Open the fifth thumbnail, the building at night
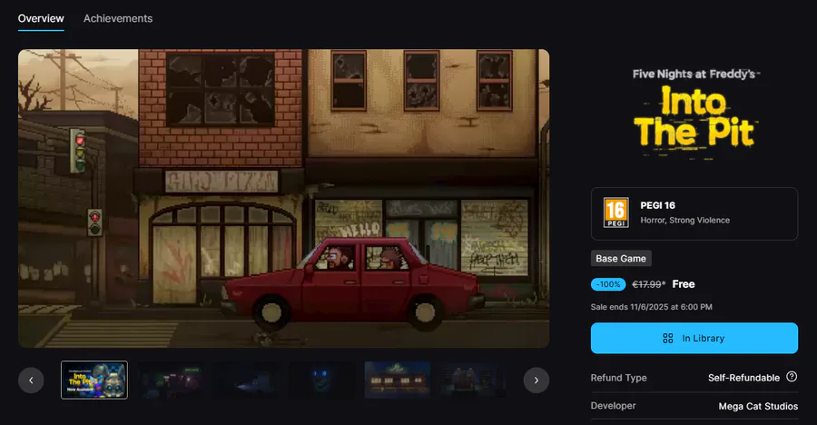Screen dimensions: 817x425 (398, 381)
